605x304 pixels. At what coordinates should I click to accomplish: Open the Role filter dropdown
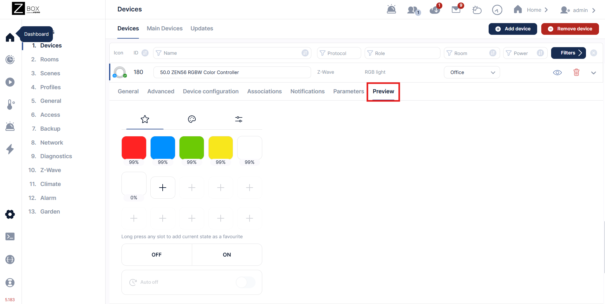402,53
